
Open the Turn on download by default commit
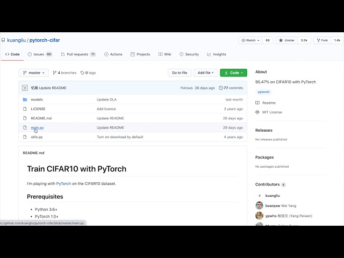[120, 137]
